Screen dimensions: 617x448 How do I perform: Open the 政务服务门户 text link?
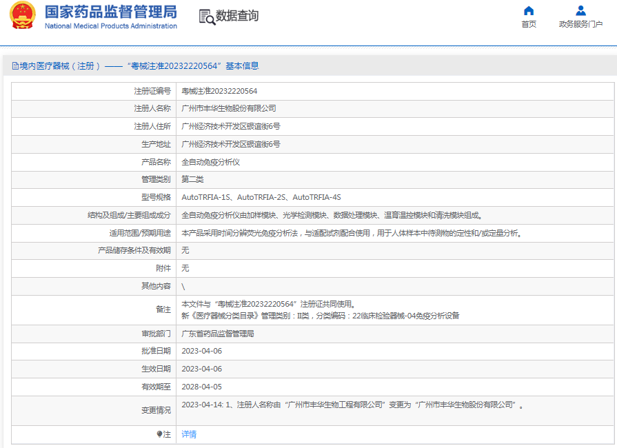580,24
